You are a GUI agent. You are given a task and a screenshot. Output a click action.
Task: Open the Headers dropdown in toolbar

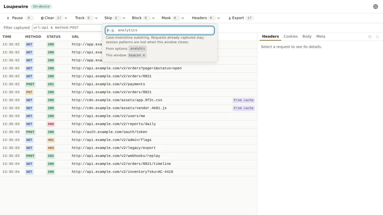pos(218,18)
